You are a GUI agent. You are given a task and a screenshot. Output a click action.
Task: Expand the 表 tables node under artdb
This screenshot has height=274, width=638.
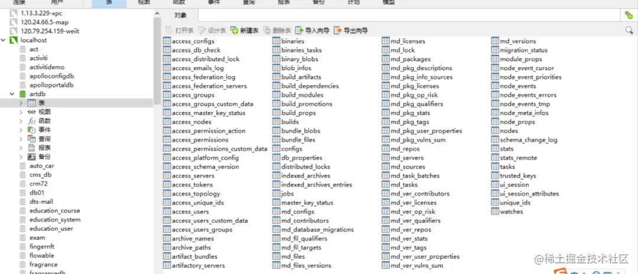click(21, 103)
